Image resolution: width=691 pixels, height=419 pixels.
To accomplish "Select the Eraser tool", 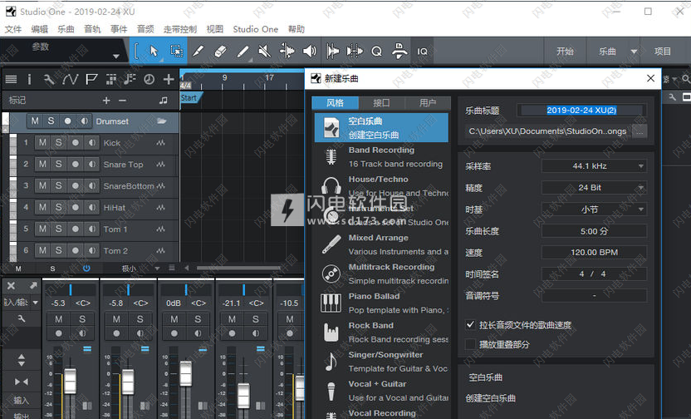I will (220, 52).
